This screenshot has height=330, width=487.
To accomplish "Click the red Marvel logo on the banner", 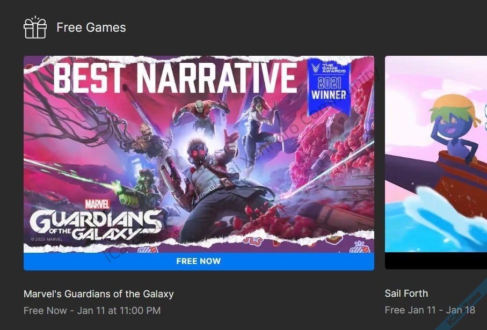I will coord(97,204).
